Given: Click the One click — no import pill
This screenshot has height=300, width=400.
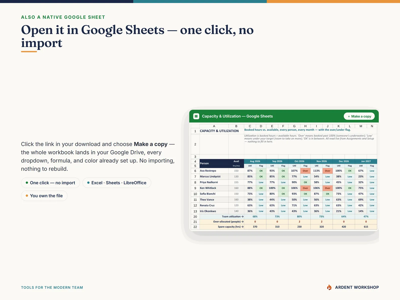Looking at the screenshot, I should tap(50, 183).
